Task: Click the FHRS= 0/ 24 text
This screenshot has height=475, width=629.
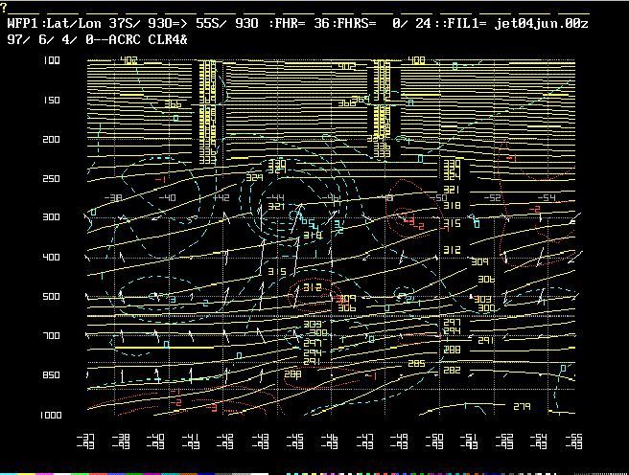Action: [x=381, y=23]
